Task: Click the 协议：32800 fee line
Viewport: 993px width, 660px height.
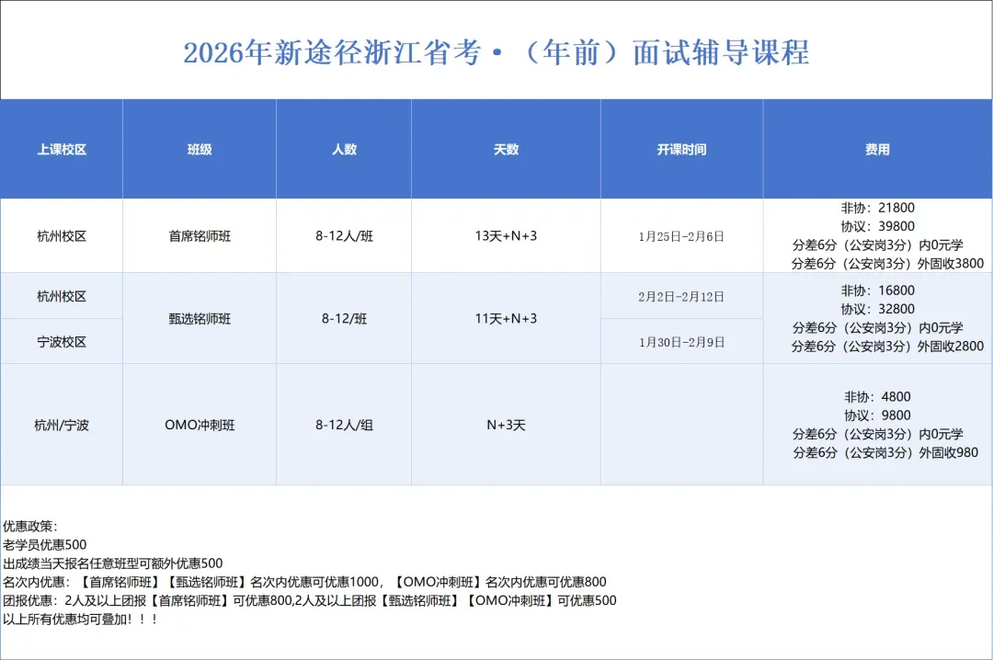Action: (878, 309)
